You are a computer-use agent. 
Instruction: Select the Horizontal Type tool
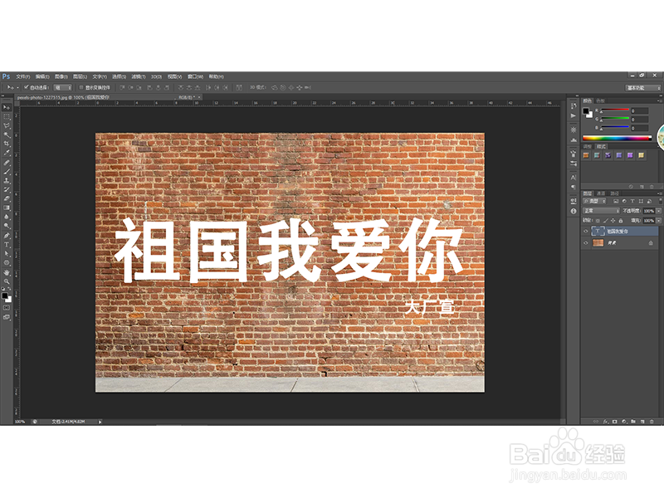[7, 242]
